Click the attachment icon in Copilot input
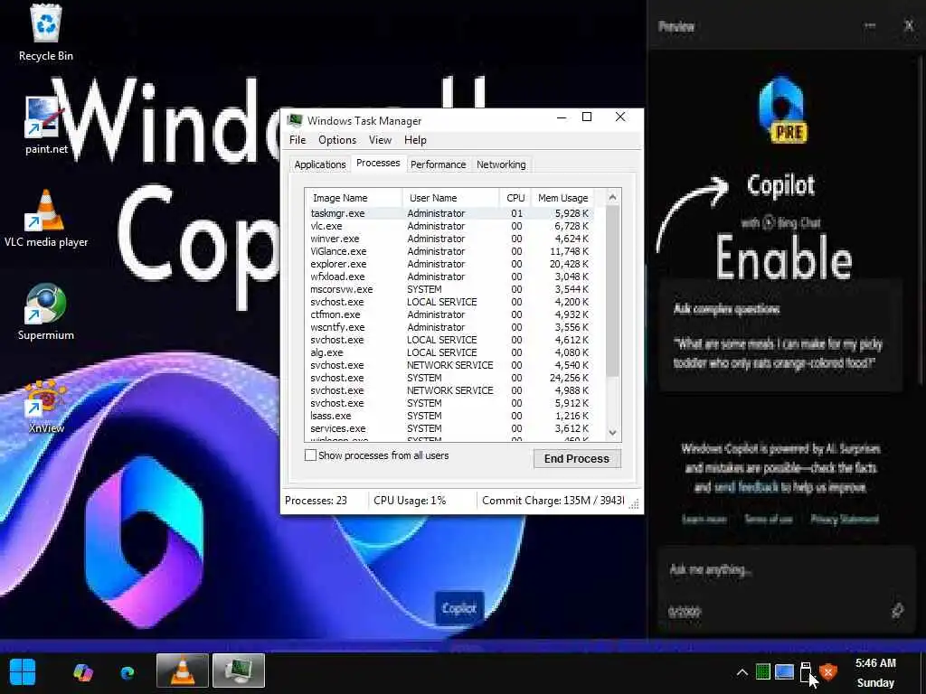Screen dimensions: 926x694 [x=897, y=610]
